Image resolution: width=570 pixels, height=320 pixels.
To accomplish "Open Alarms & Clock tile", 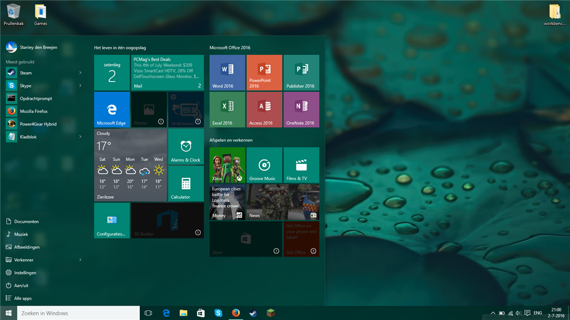I will pyautogui.click(x=186, y=147).
